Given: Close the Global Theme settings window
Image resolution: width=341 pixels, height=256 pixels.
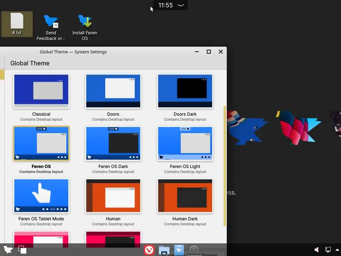Looking at the screenshot, I should (x=221, y=52).
